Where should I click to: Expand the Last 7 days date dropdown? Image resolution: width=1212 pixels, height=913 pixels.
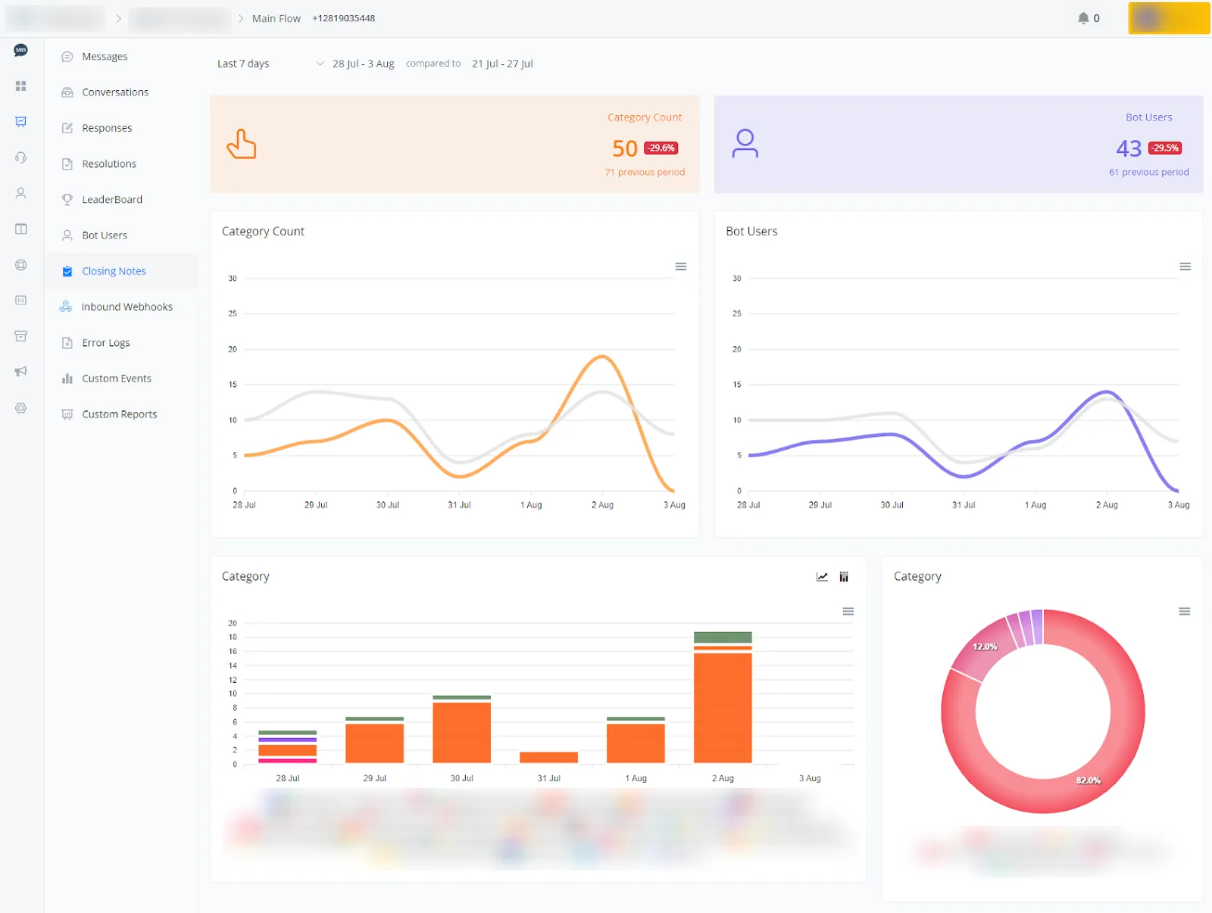tap(270, 64)
